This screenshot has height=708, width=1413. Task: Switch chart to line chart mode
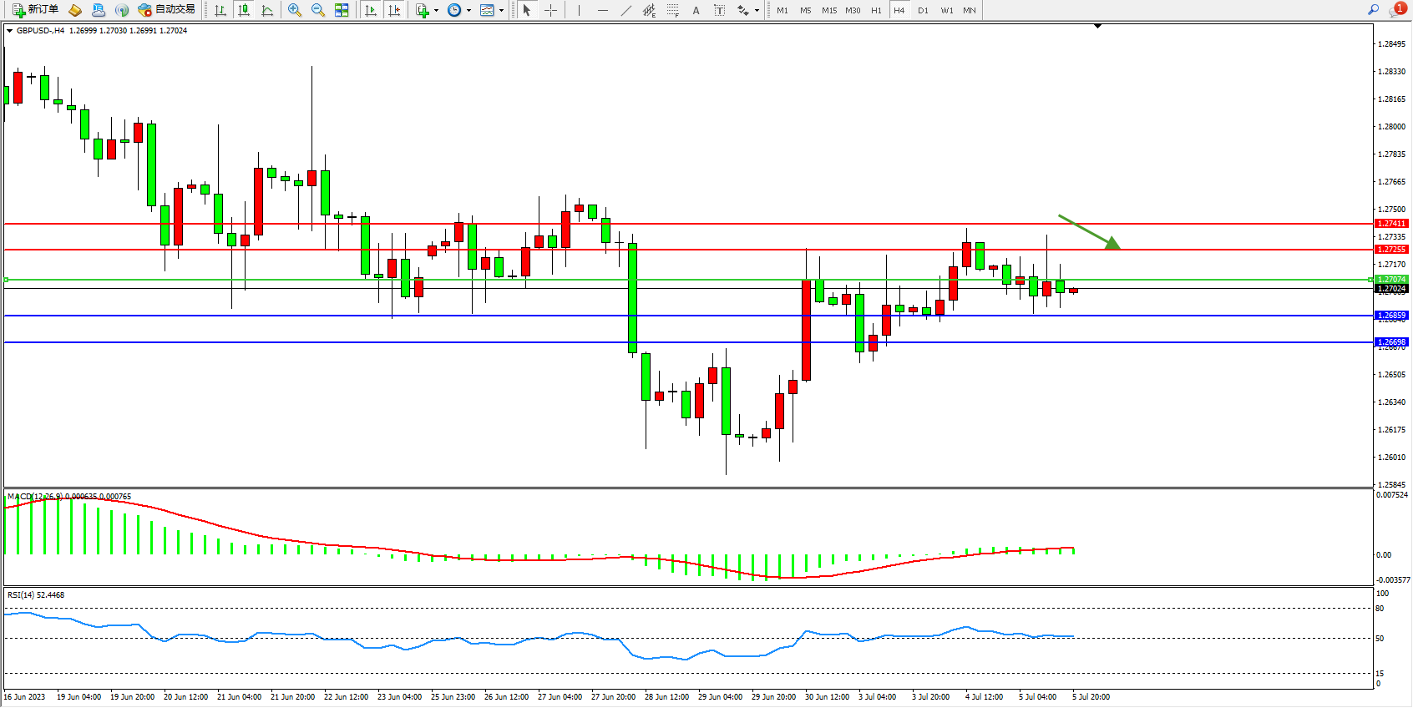(267, 10)
